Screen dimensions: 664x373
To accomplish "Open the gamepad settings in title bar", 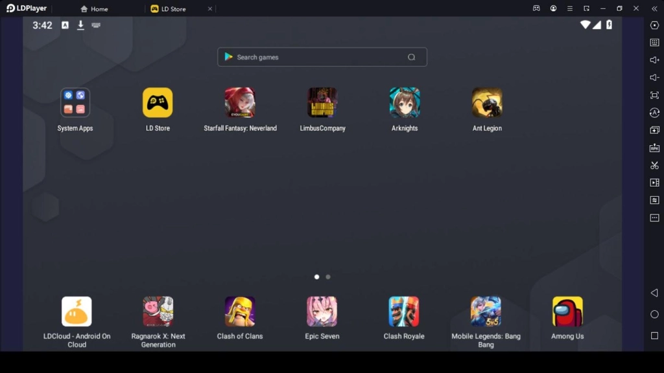I will [x=536, y=8].
